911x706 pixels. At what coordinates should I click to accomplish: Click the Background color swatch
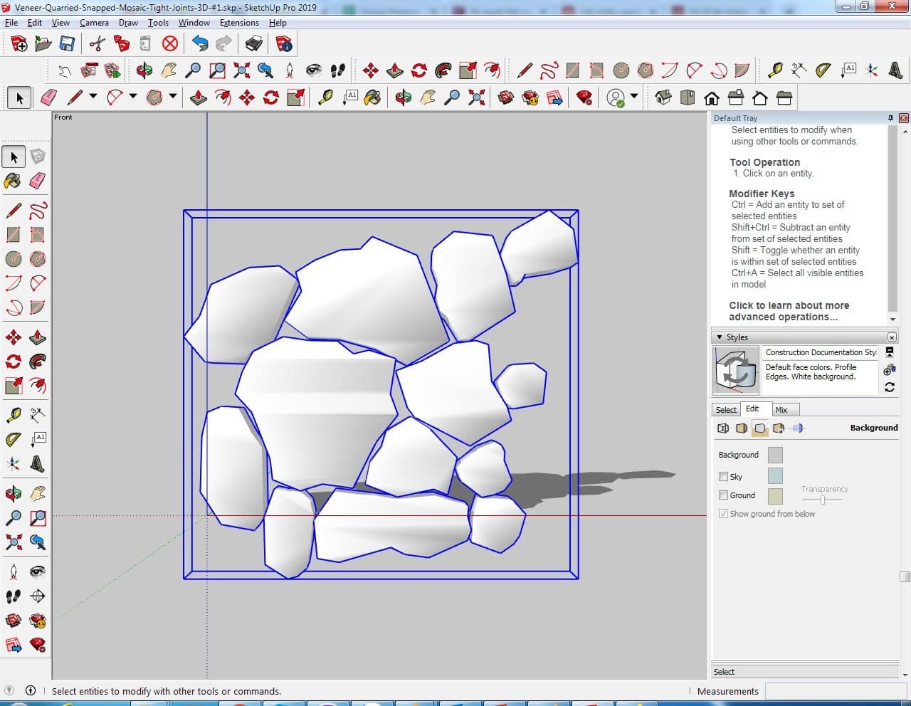coord(775,455)
